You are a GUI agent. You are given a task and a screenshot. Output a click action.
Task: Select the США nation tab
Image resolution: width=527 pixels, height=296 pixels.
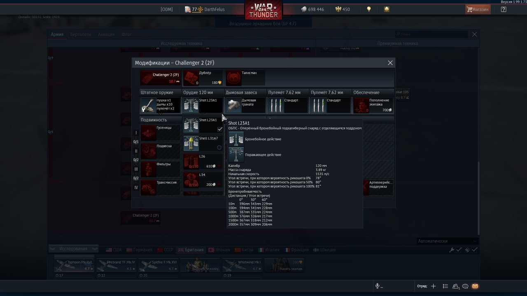pos(114,250)
